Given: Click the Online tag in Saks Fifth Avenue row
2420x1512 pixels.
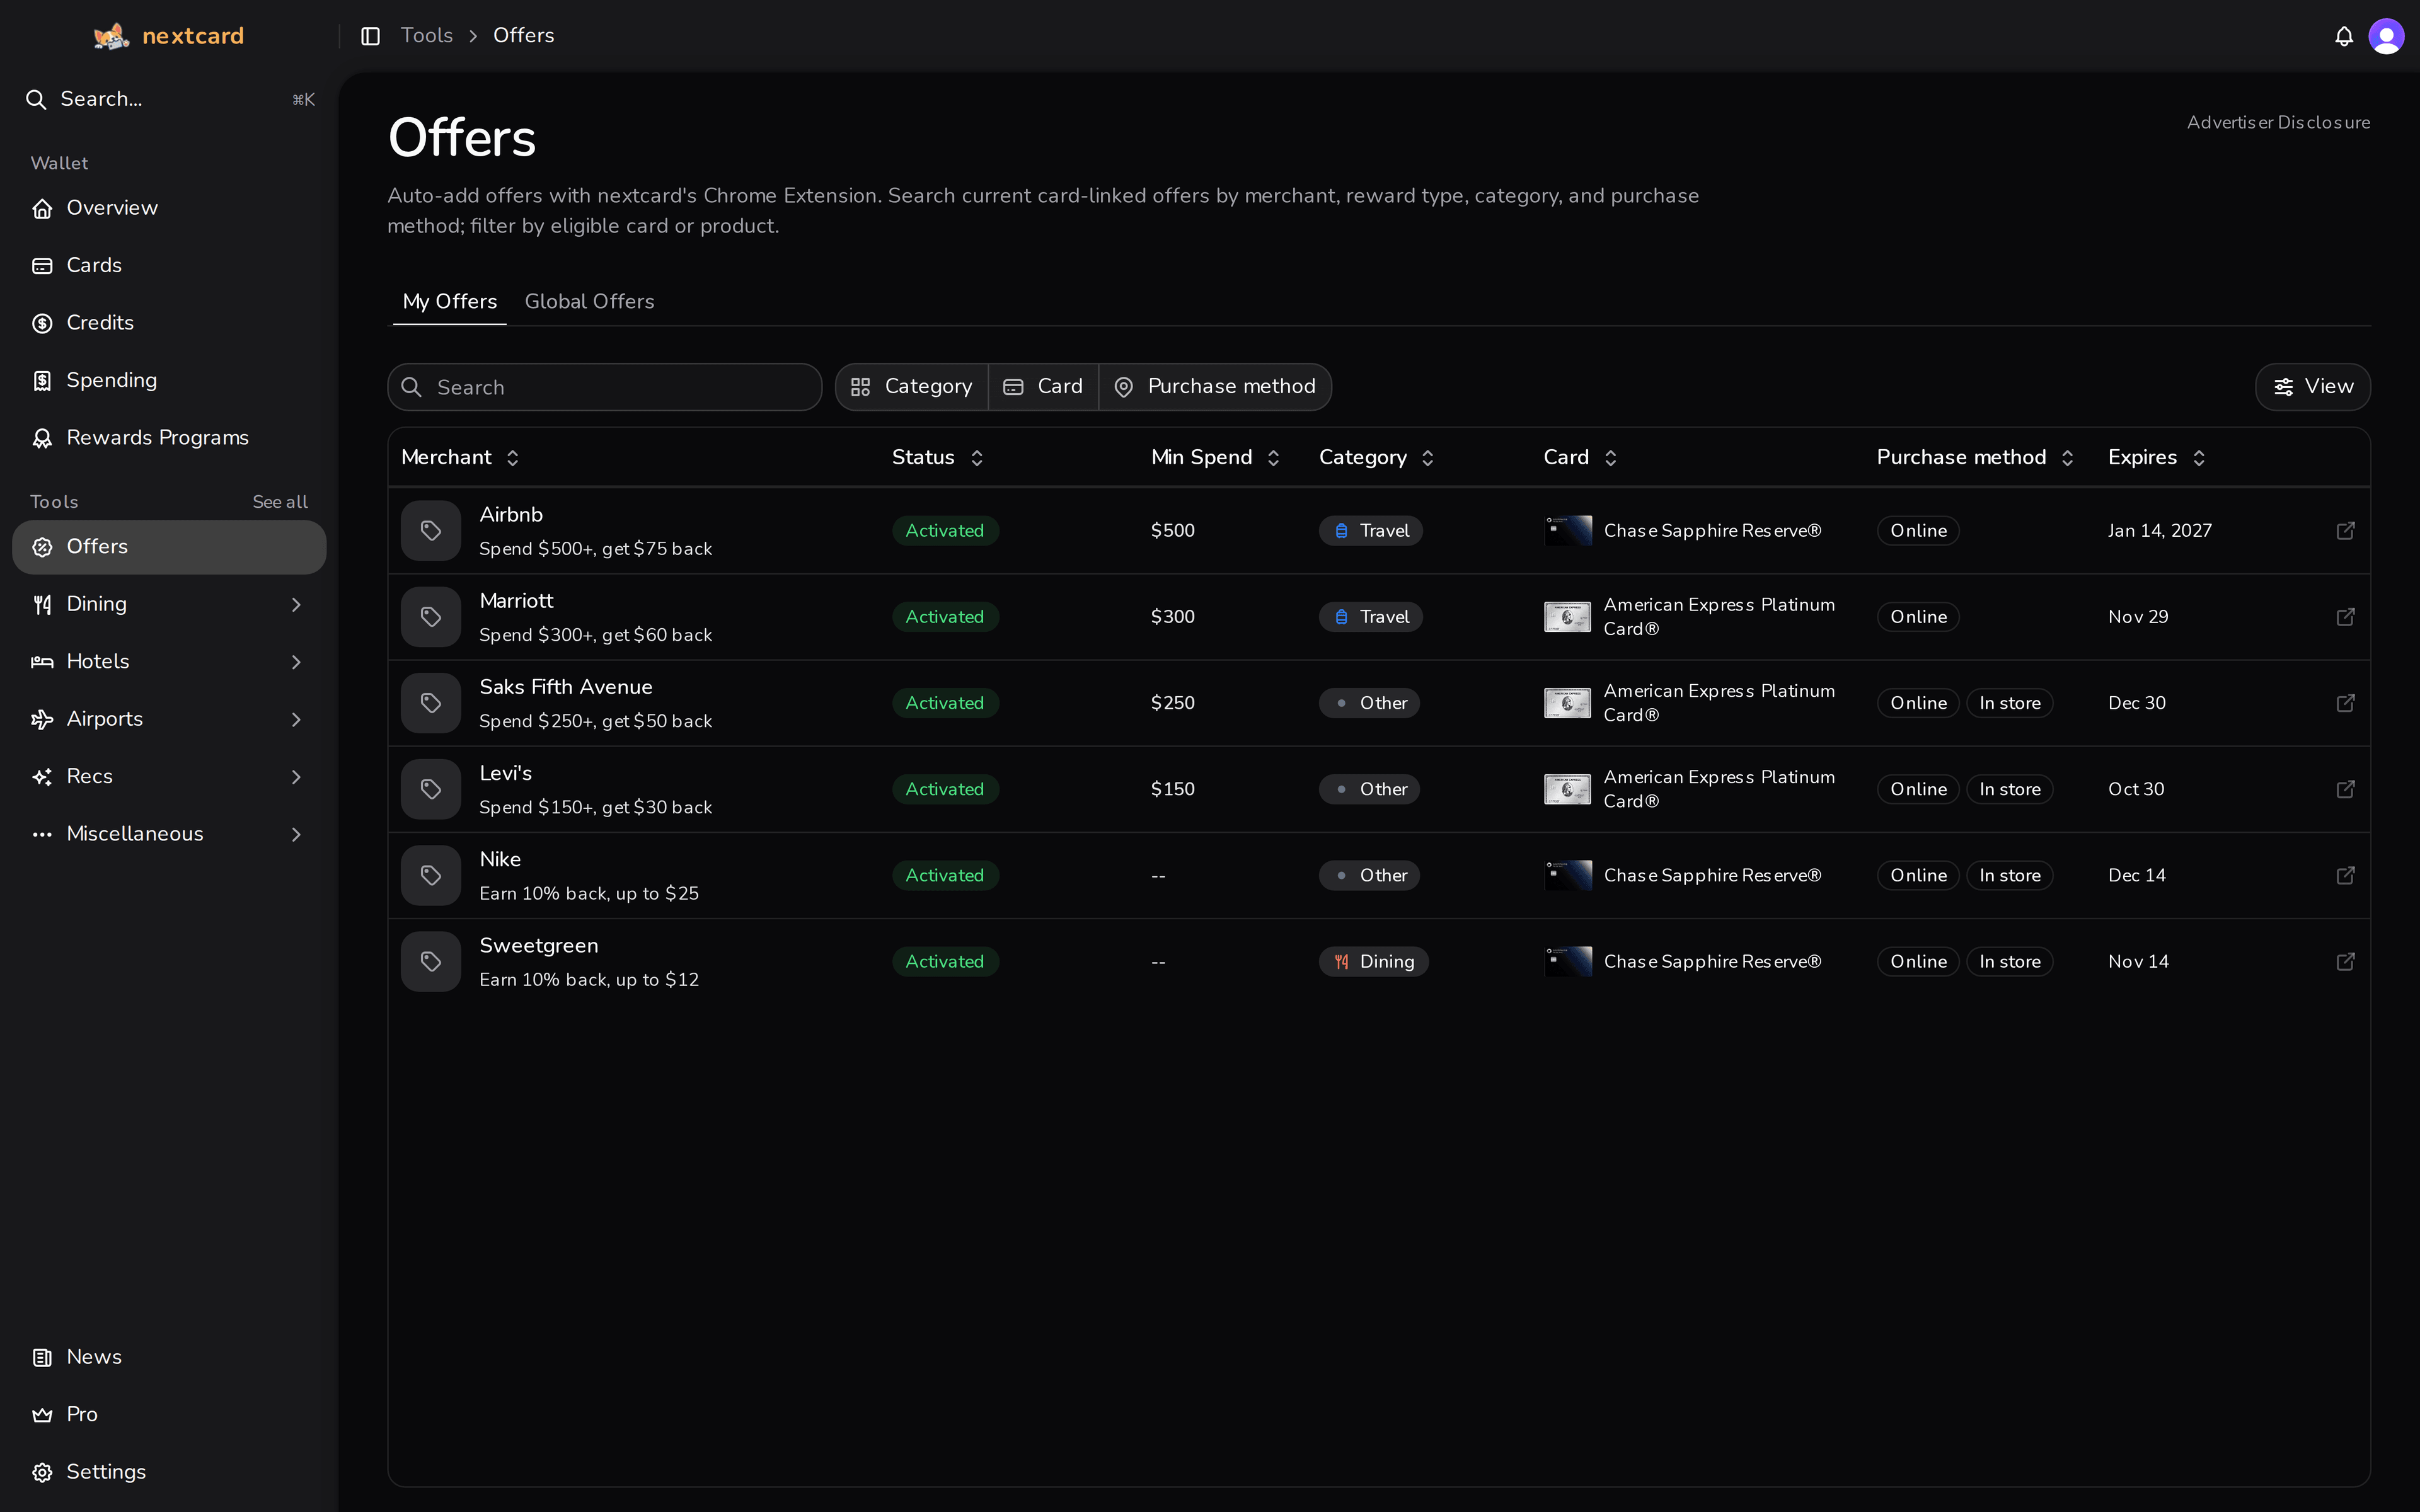Looking at the screenshot, I should coord(1918,703).
